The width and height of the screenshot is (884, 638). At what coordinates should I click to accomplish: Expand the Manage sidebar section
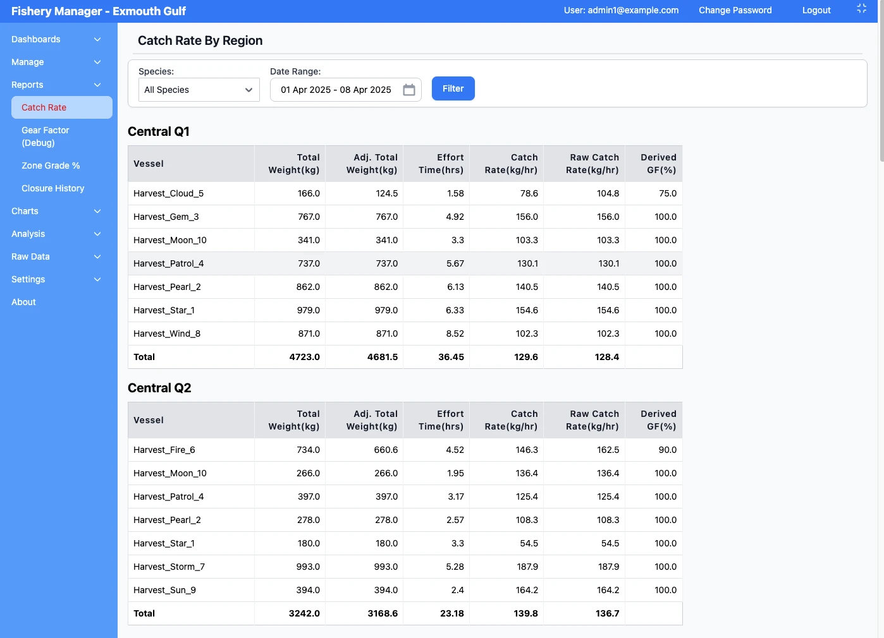56,62
